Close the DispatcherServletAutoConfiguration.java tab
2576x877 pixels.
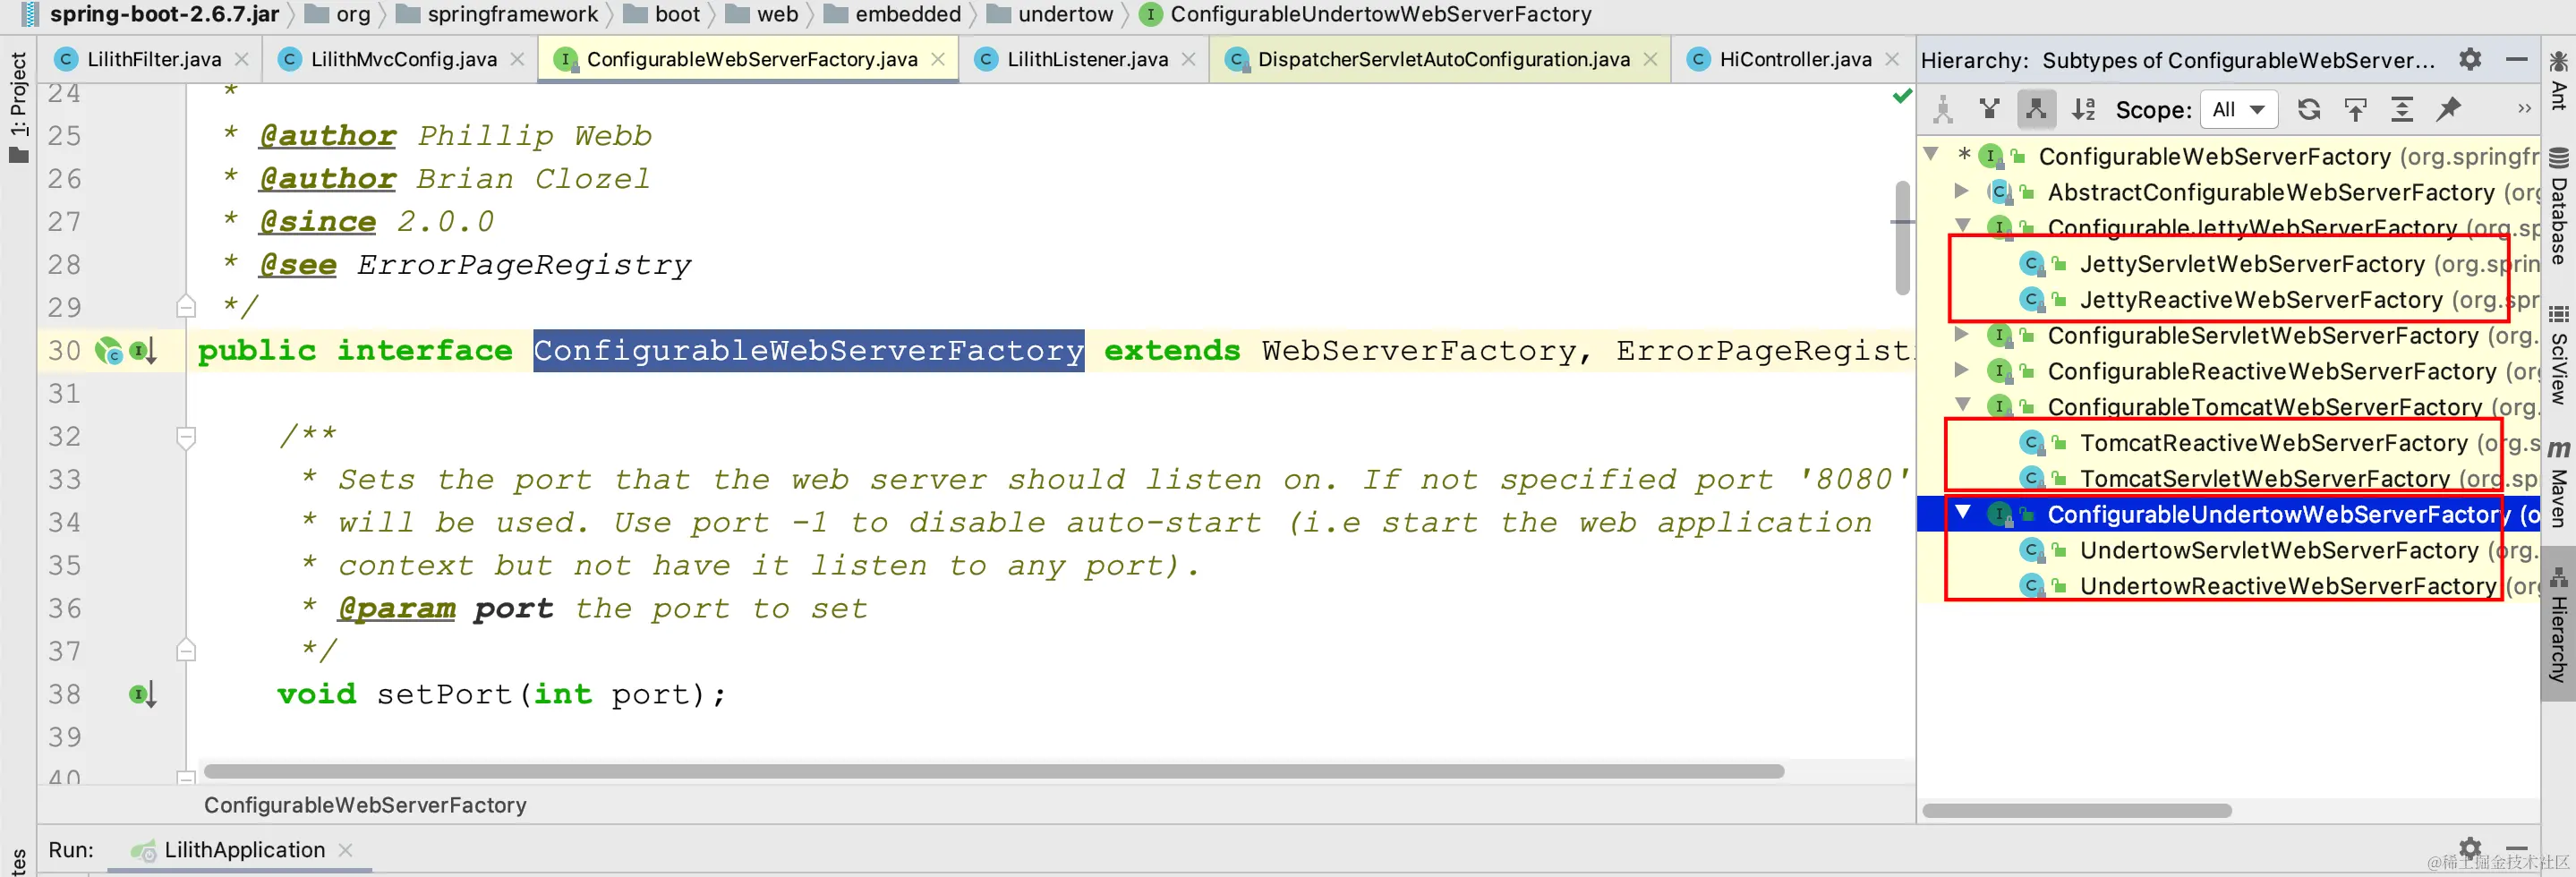pyautogui.click(x=1650, y=60)
